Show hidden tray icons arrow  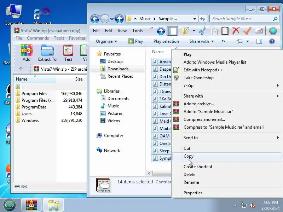(235, 205)
